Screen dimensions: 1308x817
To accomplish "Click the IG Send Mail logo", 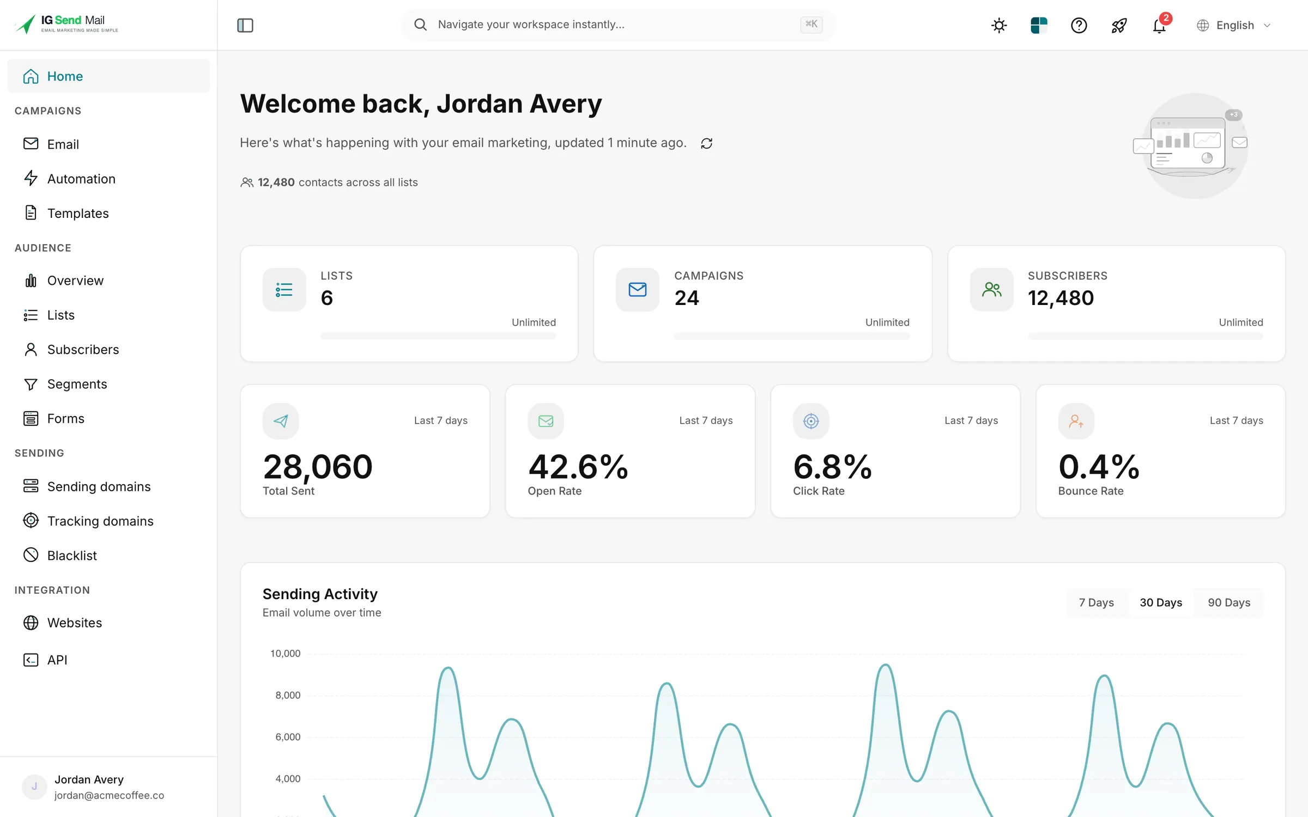I will coord(66,24).
